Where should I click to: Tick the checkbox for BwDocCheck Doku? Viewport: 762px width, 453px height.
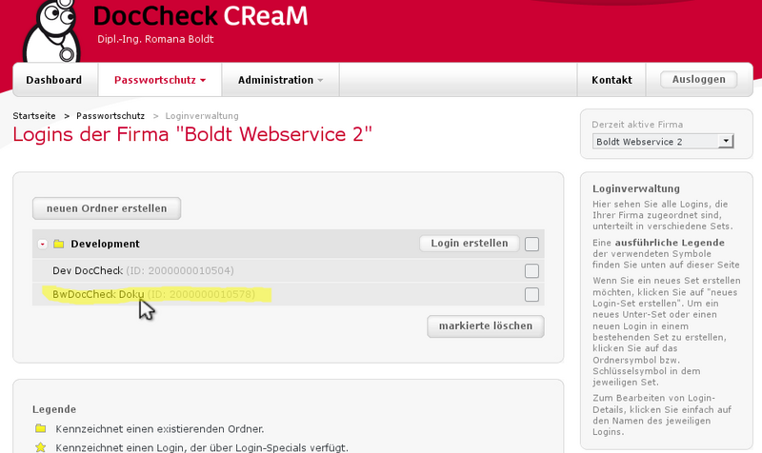click(531, 294)
